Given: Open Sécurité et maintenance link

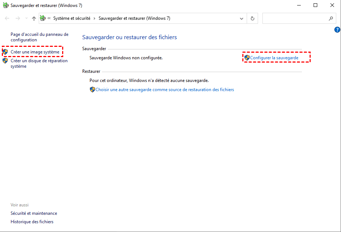Looking at the screenshot, I should pyautogui.click(x=34, y=213).
